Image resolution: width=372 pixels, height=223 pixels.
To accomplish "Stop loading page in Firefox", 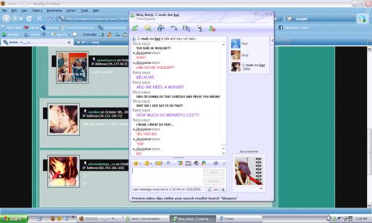I will [x=39, y=18].
